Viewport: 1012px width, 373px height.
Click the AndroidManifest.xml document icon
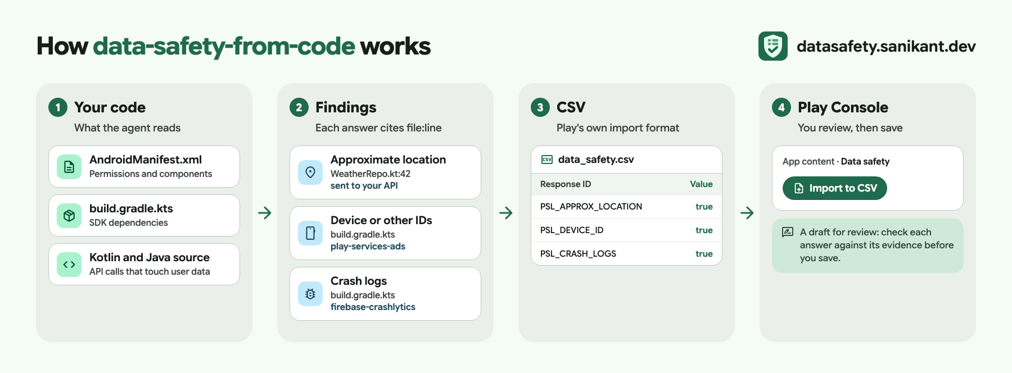tap(69, 167)
